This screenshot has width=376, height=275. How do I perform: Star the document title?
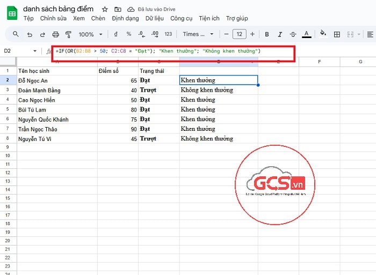pyautogui.click(x=105, y=10)
